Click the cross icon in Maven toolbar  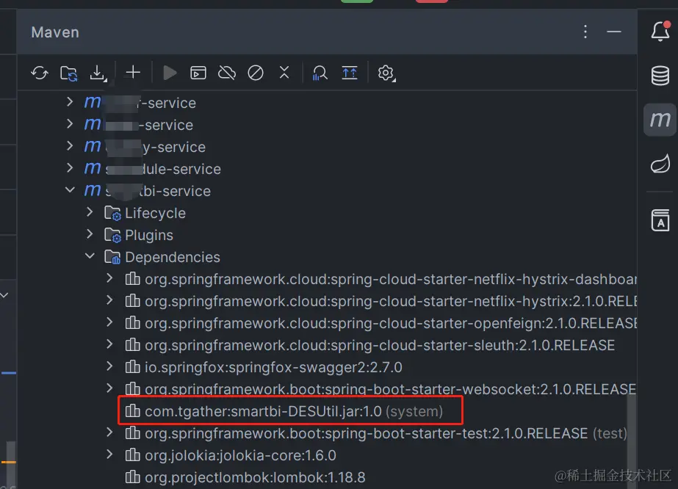click(x=284, y=72)
